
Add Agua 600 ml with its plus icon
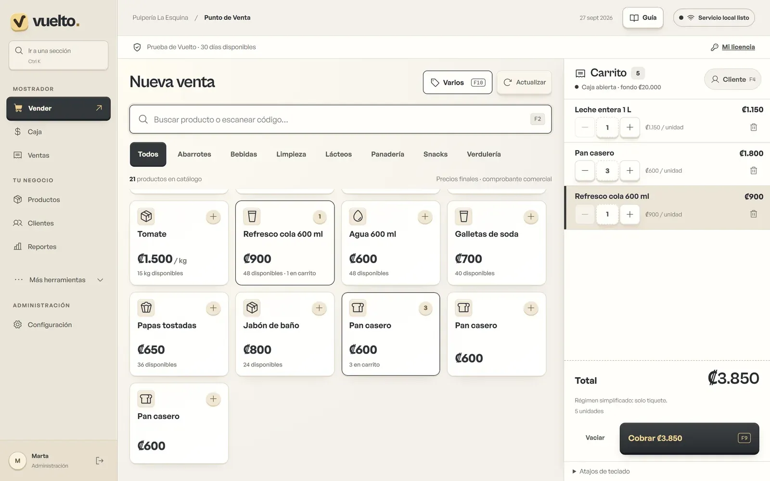pos(425,217)
